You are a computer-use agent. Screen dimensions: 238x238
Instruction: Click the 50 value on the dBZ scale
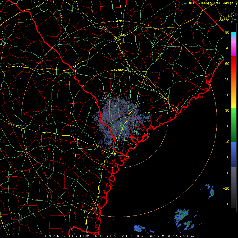[227, 79]
